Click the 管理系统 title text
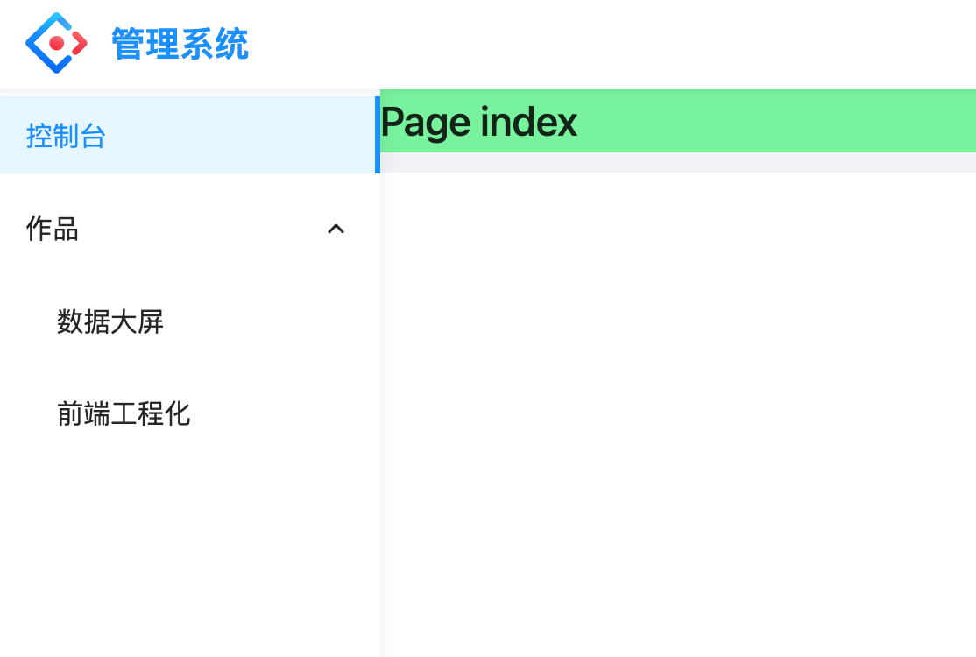The width and height of the screenshot is (976, 657). click(180, 44)
